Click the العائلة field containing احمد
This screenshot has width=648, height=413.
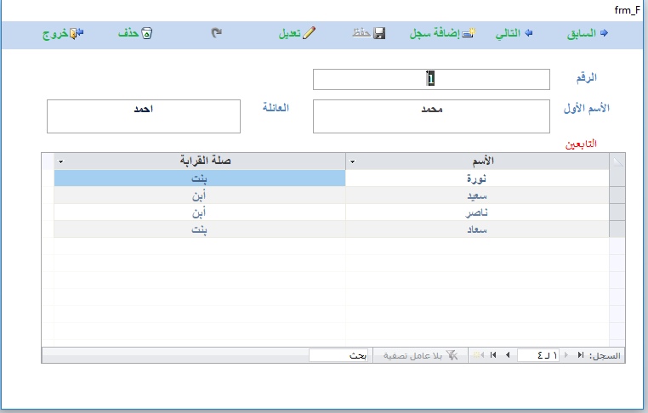point(143,116)
